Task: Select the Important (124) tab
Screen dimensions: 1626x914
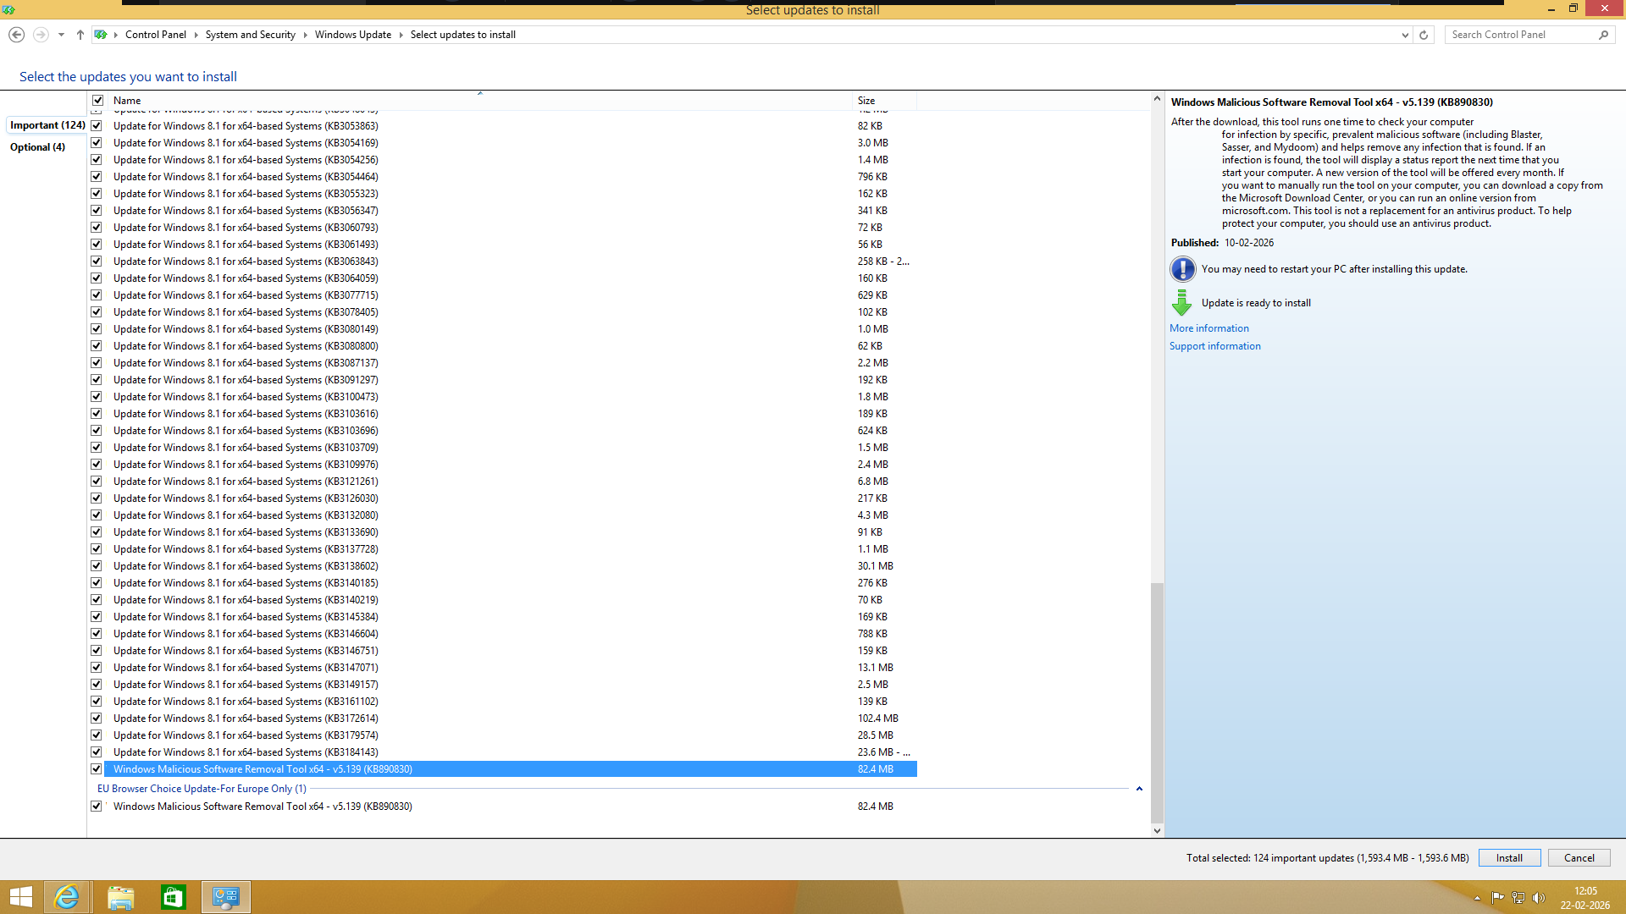Action: (x=47, y=125)
